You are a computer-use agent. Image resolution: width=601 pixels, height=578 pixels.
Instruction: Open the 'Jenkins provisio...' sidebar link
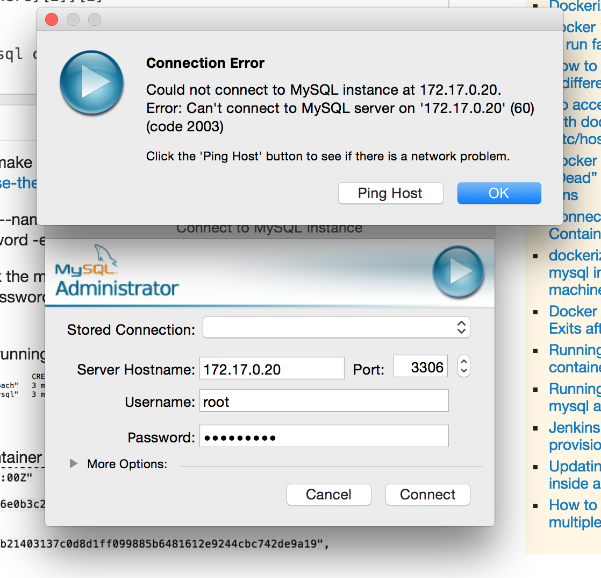[x=575, y=436]
